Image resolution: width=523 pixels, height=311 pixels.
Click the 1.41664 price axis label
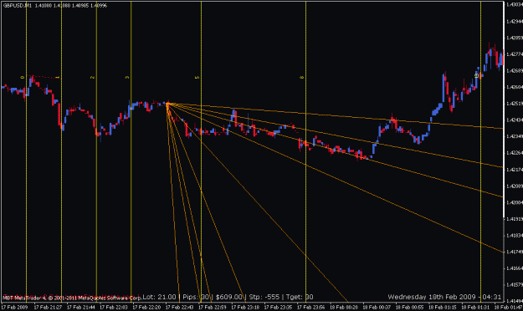tap(515, 268)
